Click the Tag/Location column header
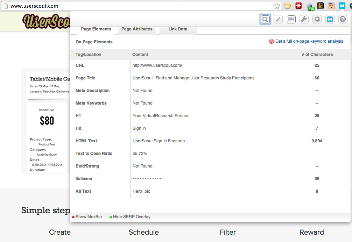352x242 pixels. coord(88,55)
